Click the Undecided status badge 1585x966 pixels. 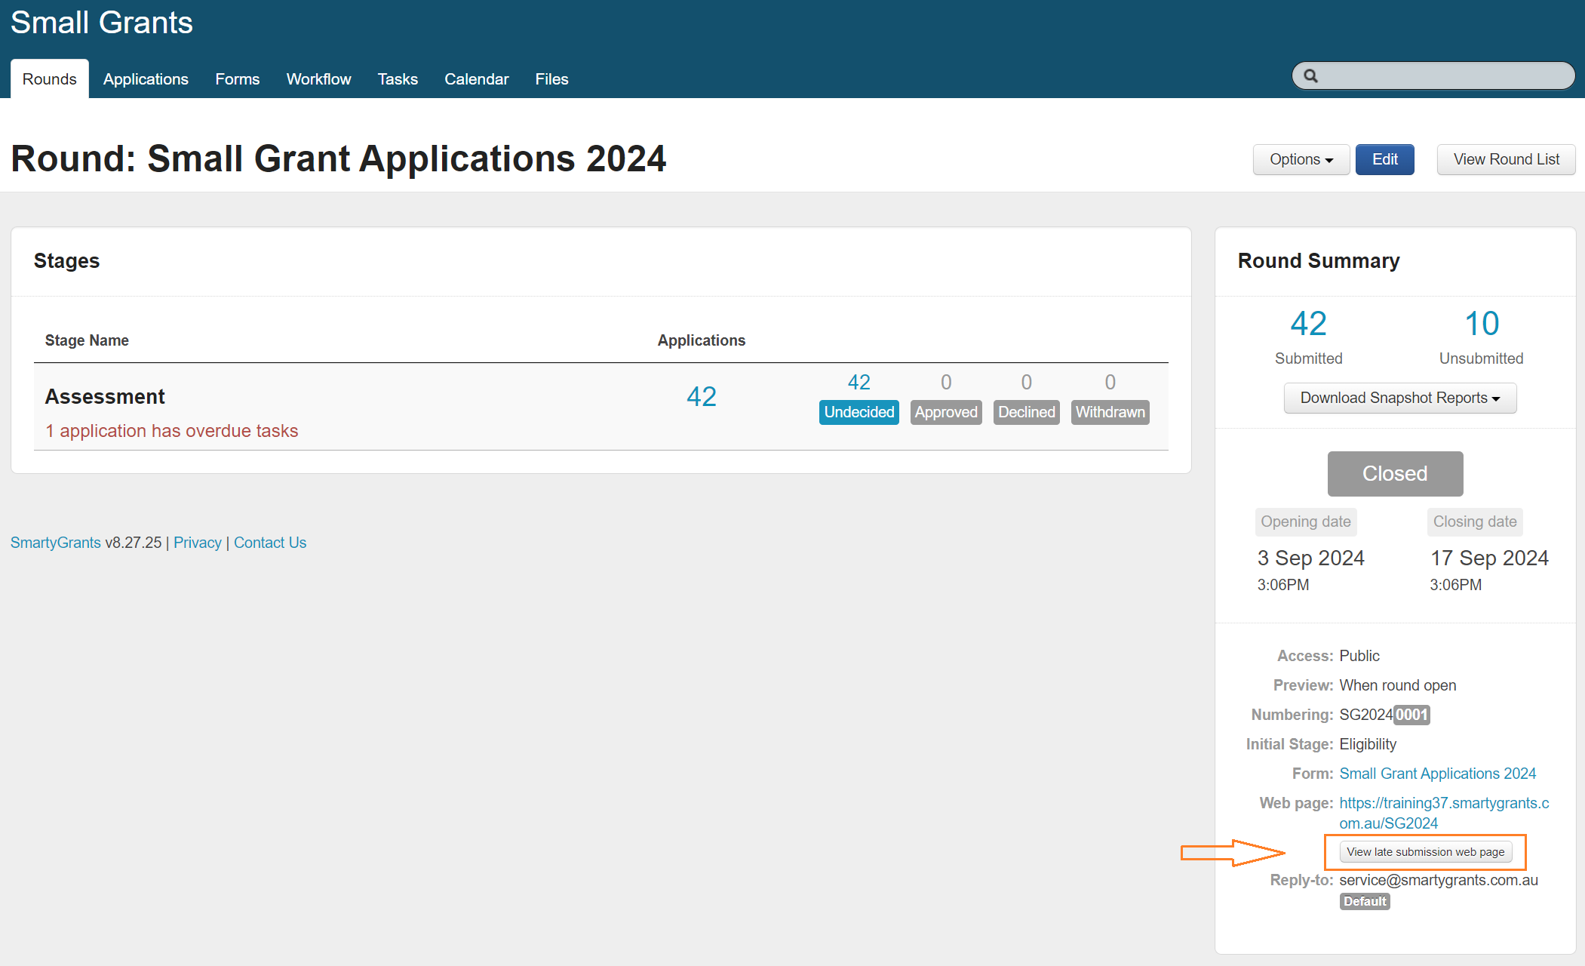tap(859, 412)
